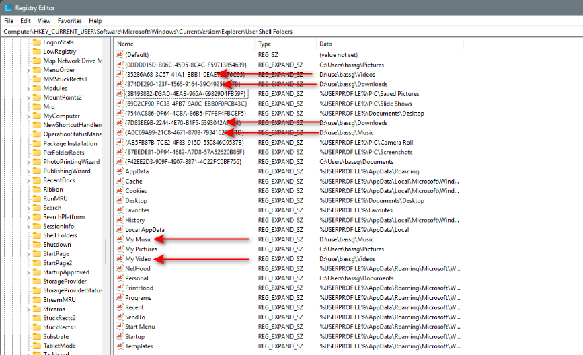Select the TabletMode tree key
The image size is (583, 355).
coord(59,346)
